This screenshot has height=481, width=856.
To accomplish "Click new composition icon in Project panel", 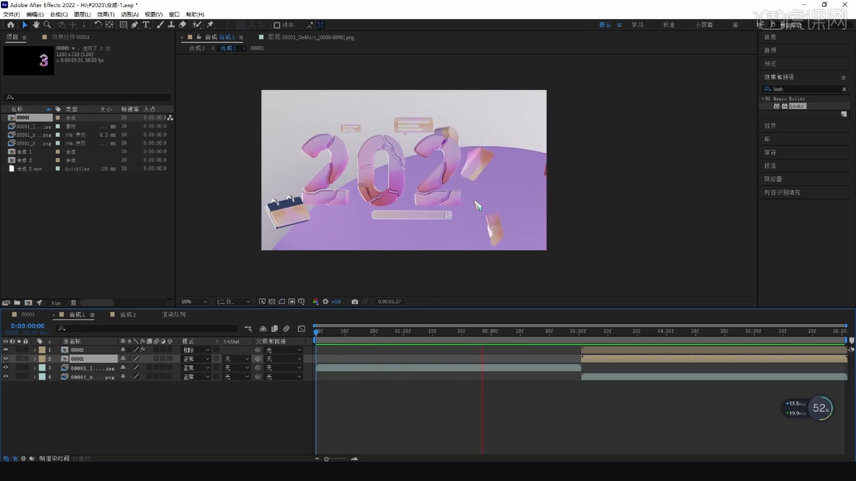I will pos(28,303).
